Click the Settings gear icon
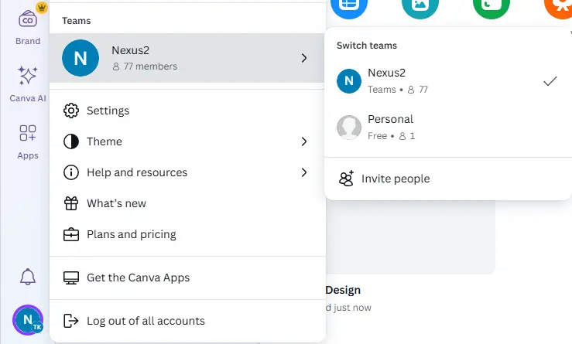This screenshot has width=572, height=344. pyautogui.click(x=71, y=111)
